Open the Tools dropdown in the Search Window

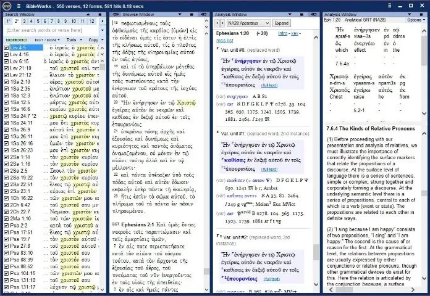(x=74, y=40)
